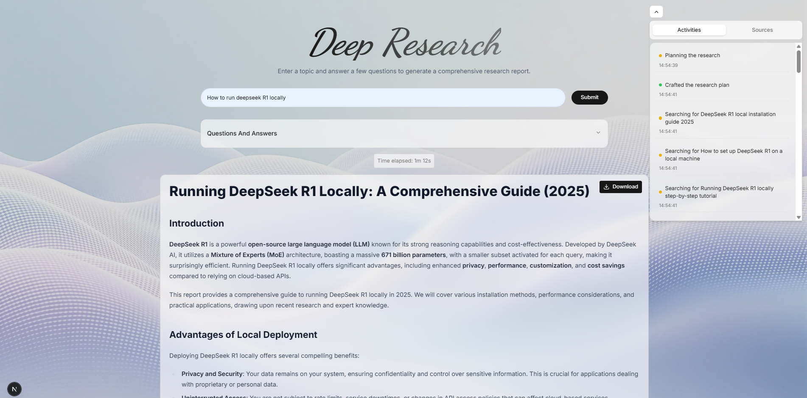This screenshot has height=398, width=807.
Task: Click the 14:54:39 timestamp
Action: click(668, 66)
